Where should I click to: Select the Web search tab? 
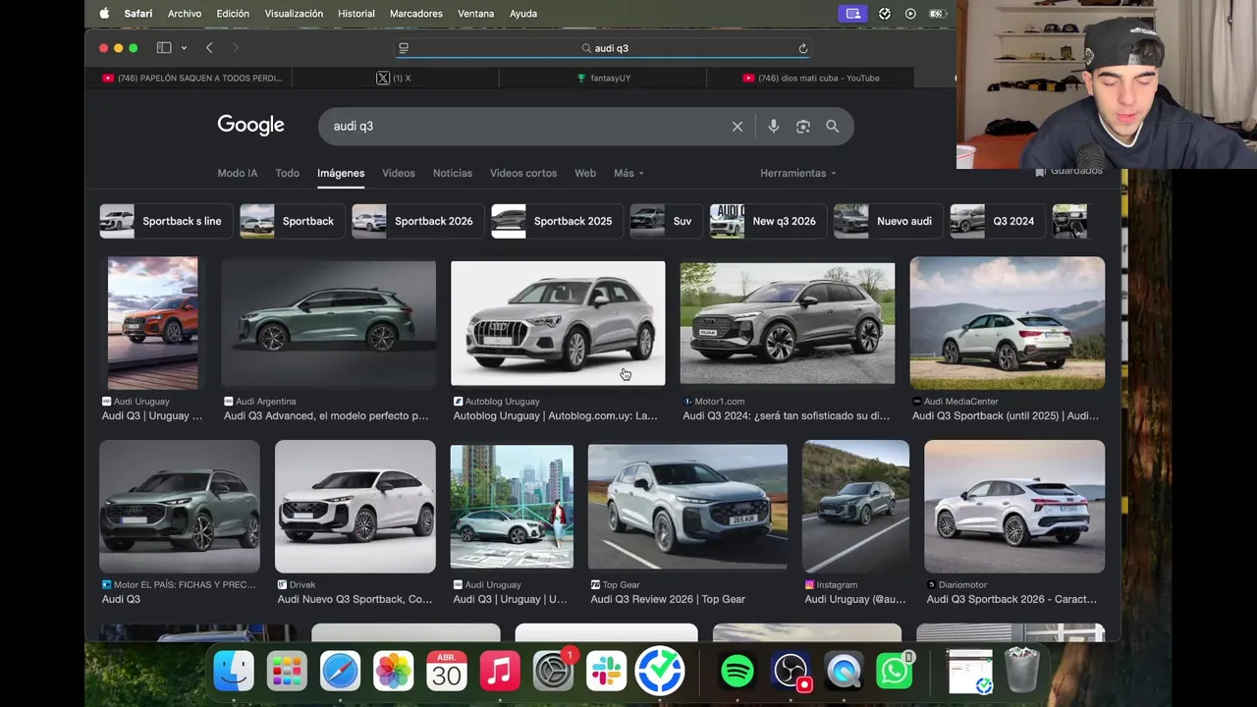coord(585,173)
